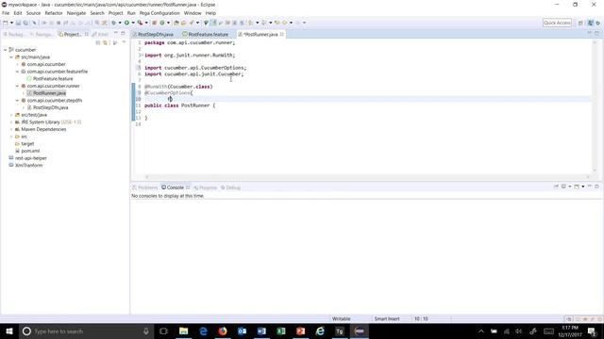The image size is (604, 339).
Task: Switch to the Project Explorer tab
Action: (70, 34)
